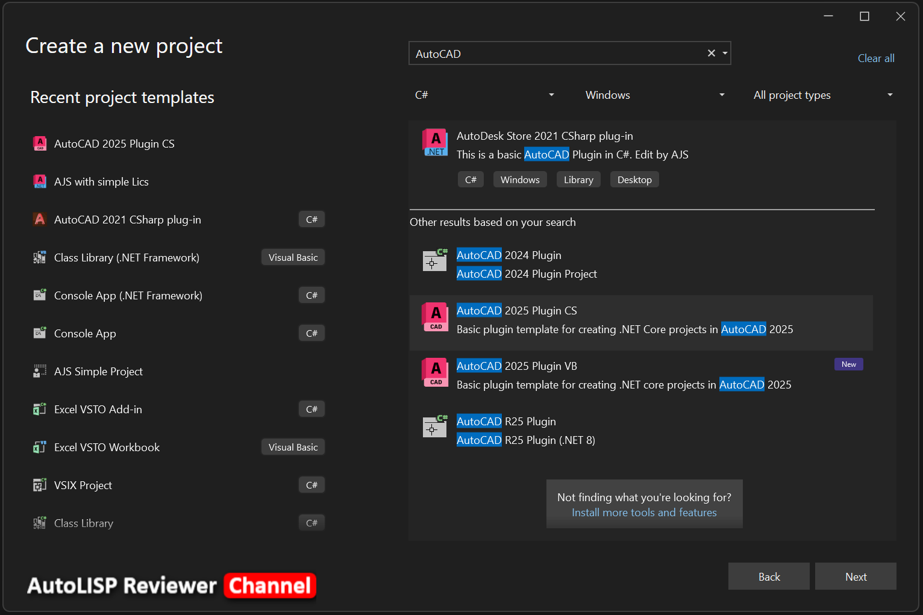This screenshot has height=615, width=923.
Task: Click C# tag beside VSIX Project
Action: pos(311,485)
